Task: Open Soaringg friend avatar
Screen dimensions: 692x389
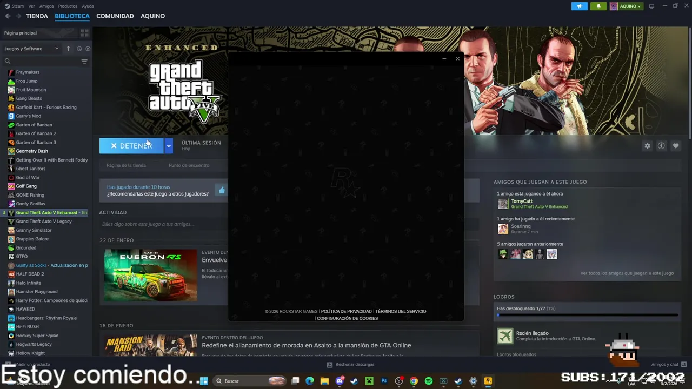Action: [503, 229]
